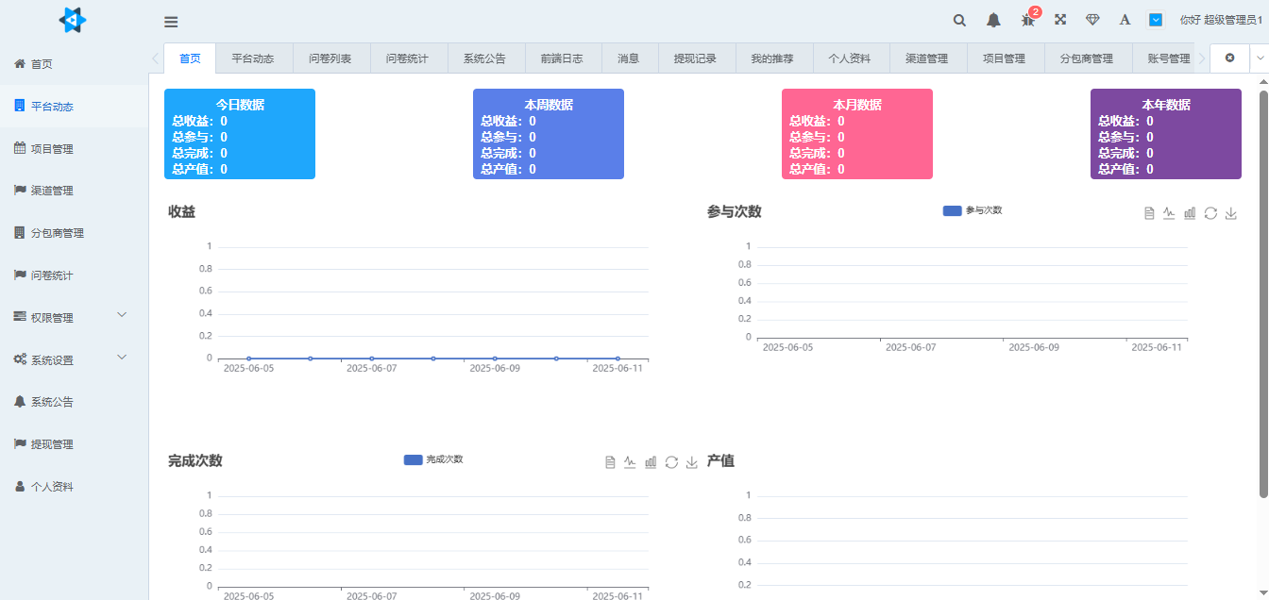The height and width of the screenshot is (600, 1269).
Task: Open the user dropdown next to 超级管理员1
Action: [1156, 19]
